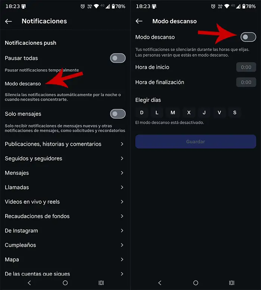Toggle the Pausar todas switch
Viewport: 261px width, 290px height.
click(x=117, y=58)
